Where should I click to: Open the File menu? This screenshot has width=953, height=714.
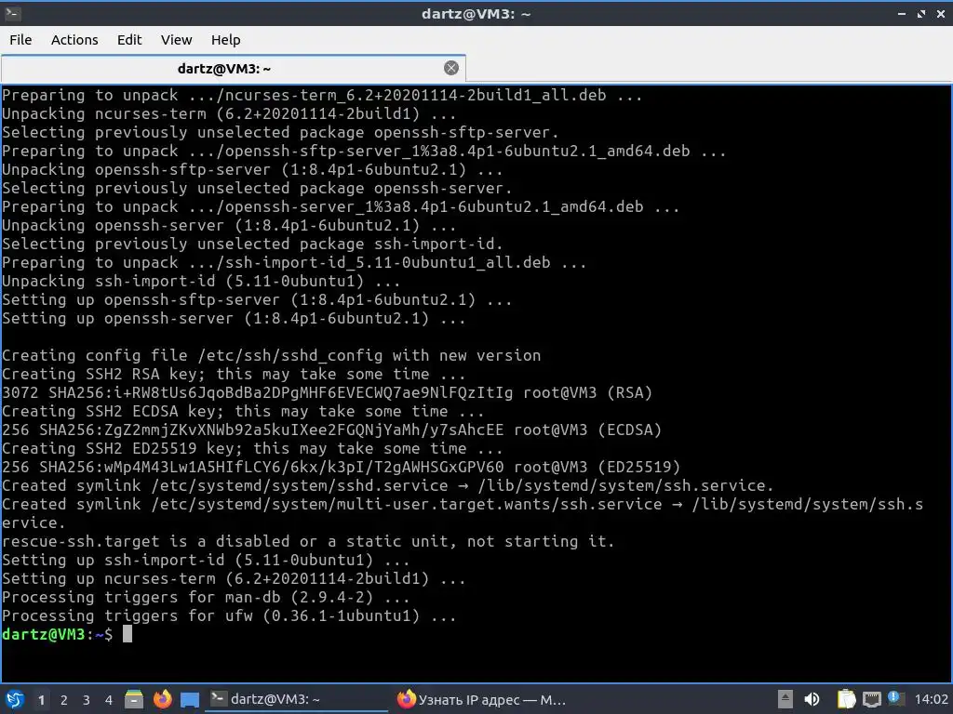pos(20,40)
